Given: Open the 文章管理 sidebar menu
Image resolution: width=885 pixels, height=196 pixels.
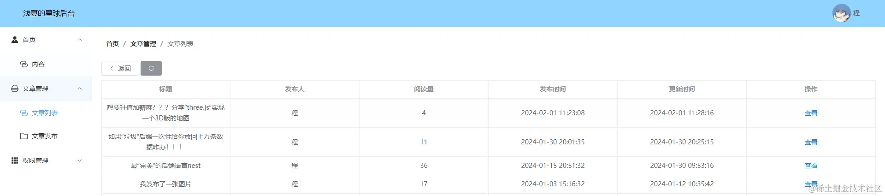Looking at the screenshot, I should pos(46,89).
